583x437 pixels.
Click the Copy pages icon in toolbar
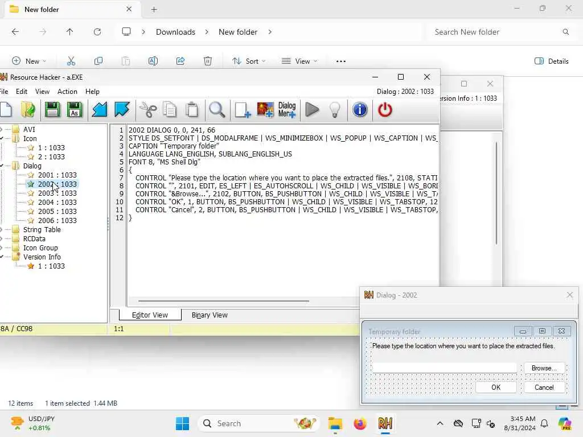coord(170,110)
